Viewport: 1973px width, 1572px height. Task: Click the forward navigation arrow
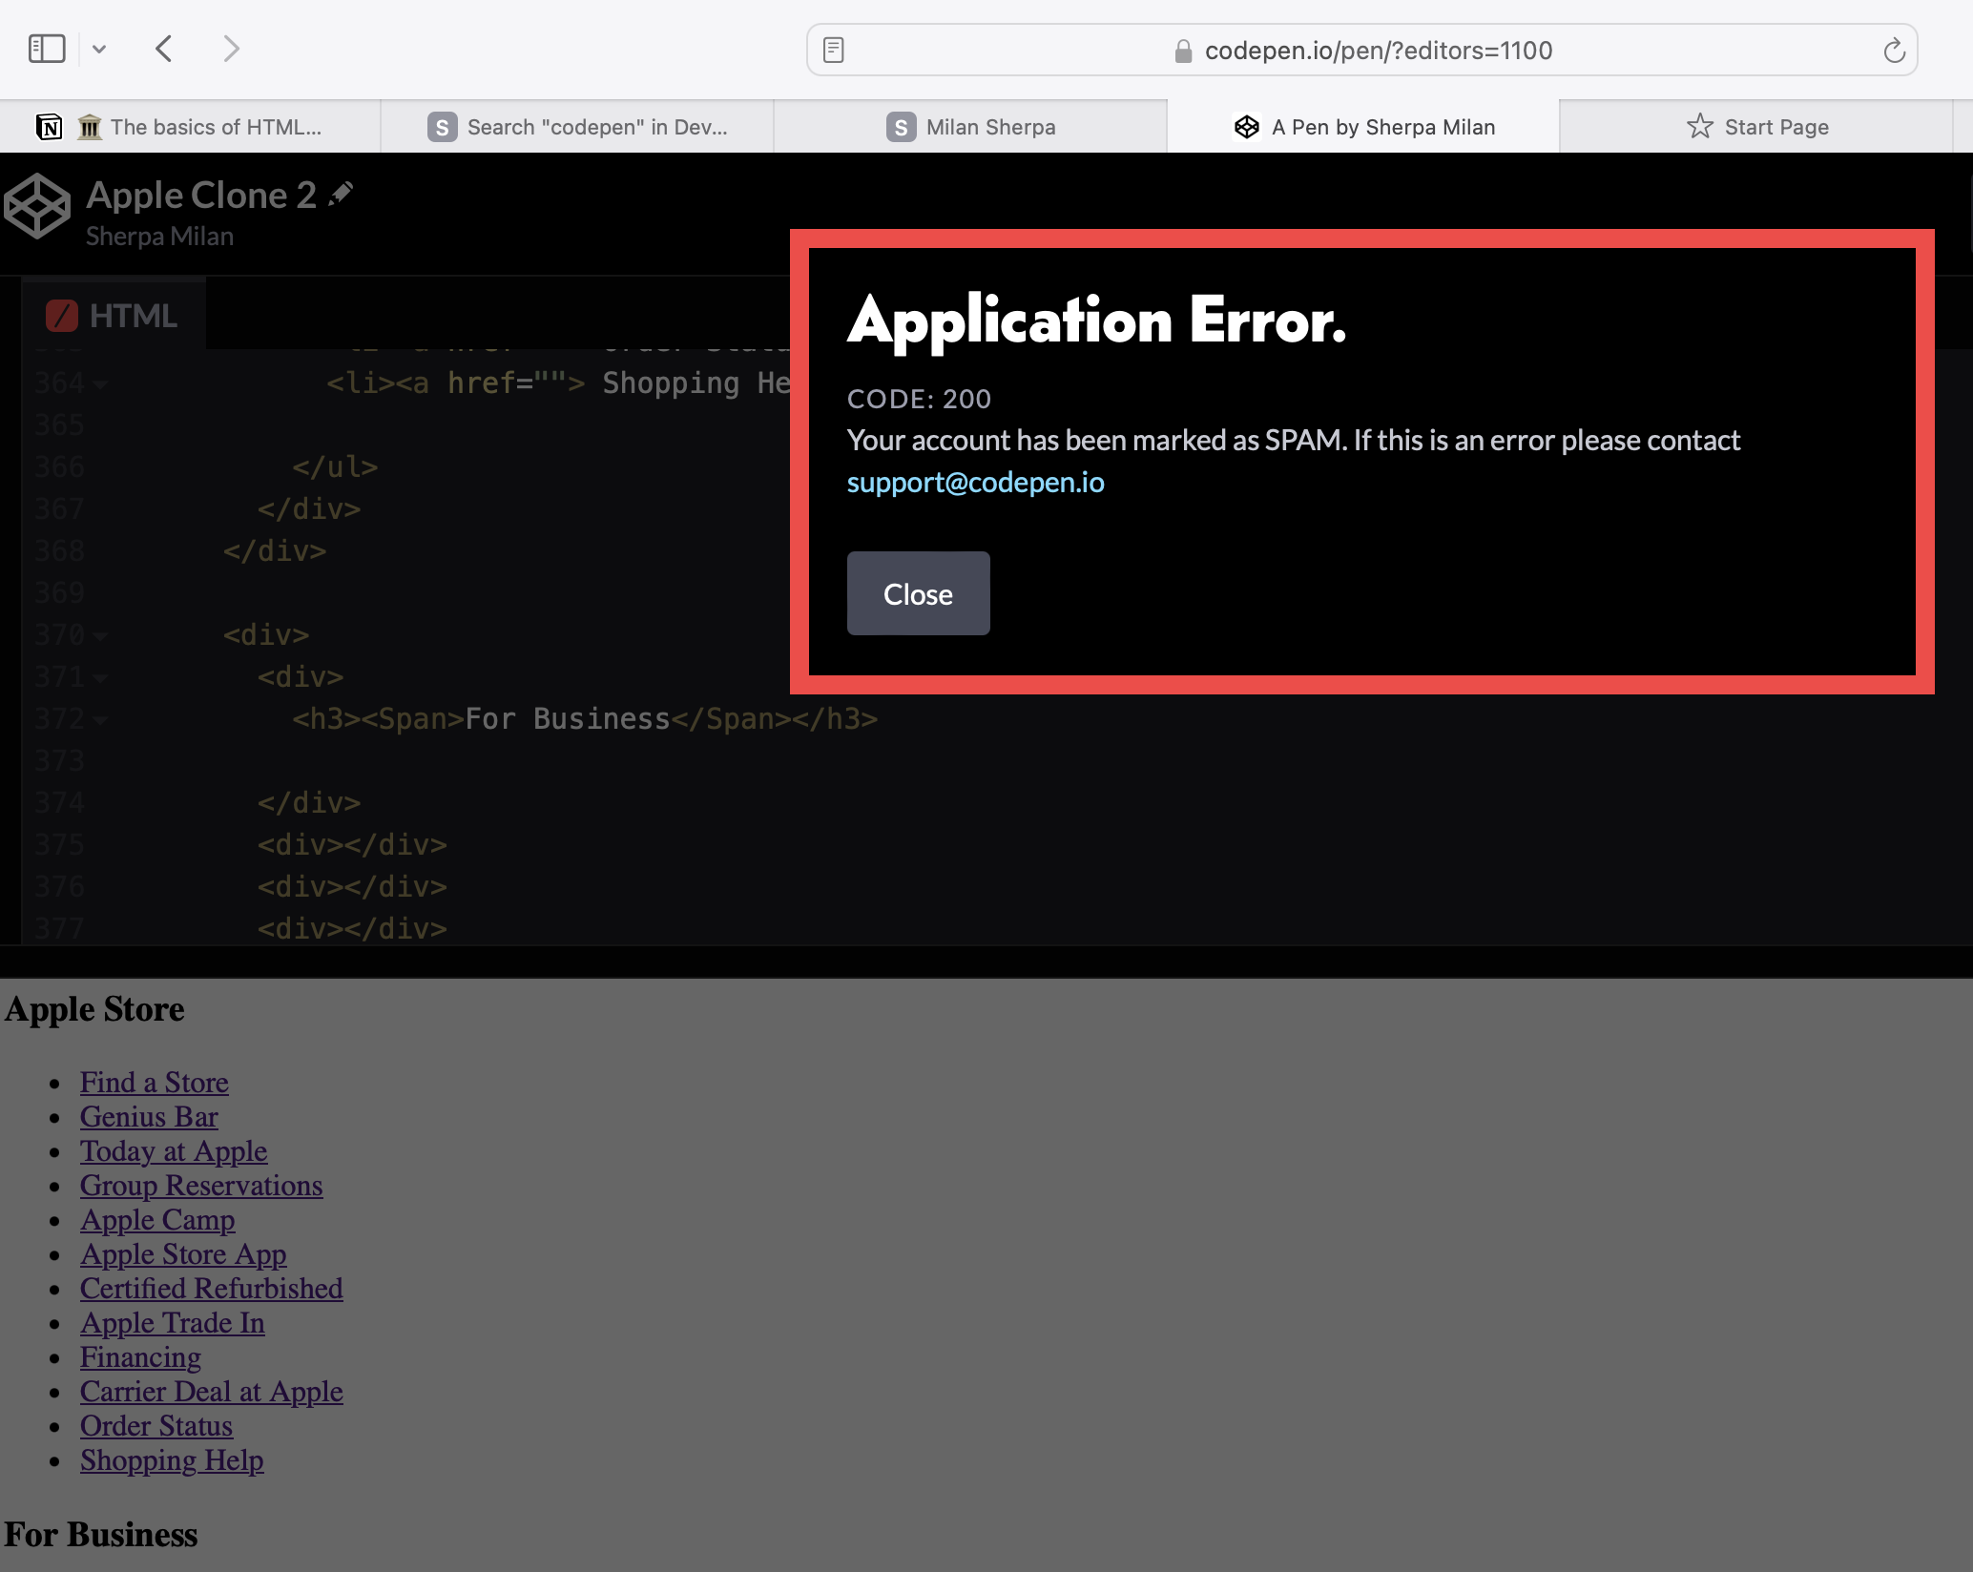coord(231,49)
